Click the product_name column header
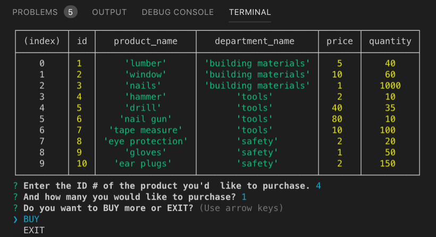Screen dimensions: 436x237 (146, 41)
